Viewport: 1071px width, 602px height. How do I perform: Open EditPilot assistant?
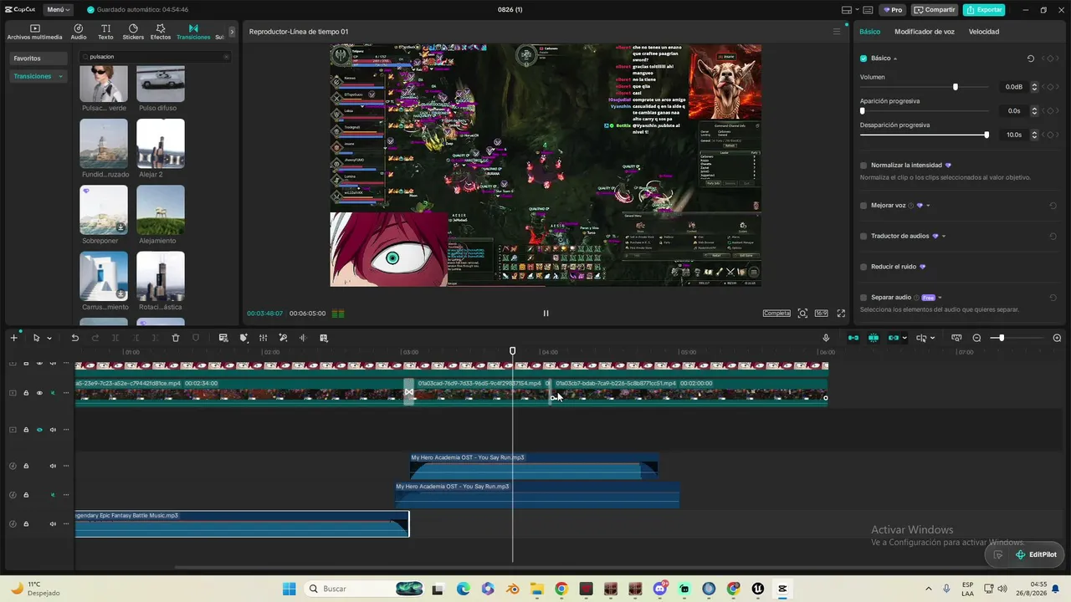[1035, 554]
